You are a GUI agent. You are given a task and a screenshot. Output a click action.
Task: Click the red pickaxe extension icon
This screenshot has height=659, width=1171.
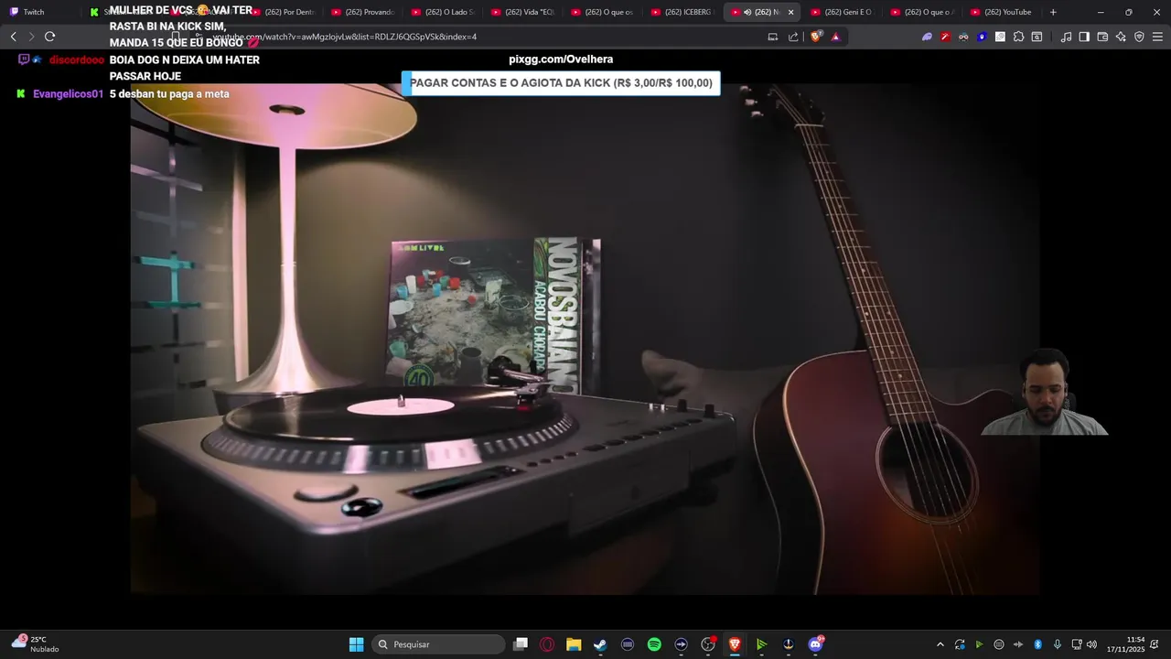coord(945,37)
